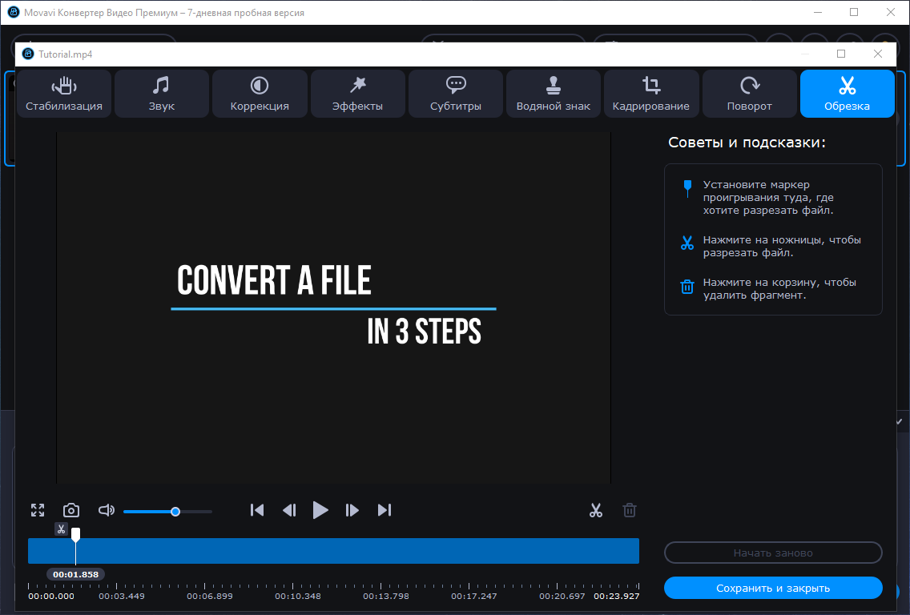Open the Стабилизация tab
The image size is (910, 615).
[64, 94]
